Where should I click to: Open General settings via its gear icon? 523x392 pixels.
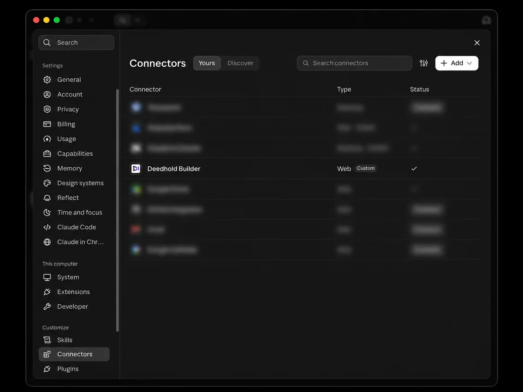47,80
